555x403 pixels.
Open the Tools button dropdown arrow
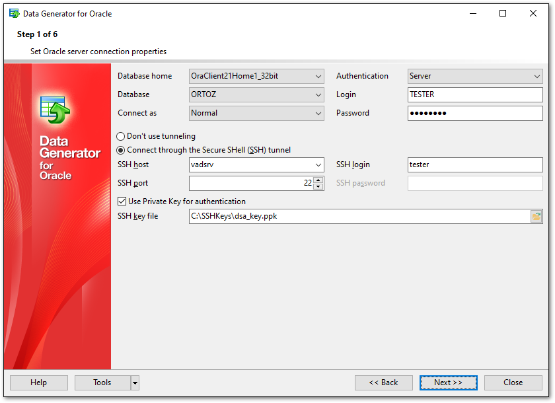pyautogui.click(x=135, y=383)
